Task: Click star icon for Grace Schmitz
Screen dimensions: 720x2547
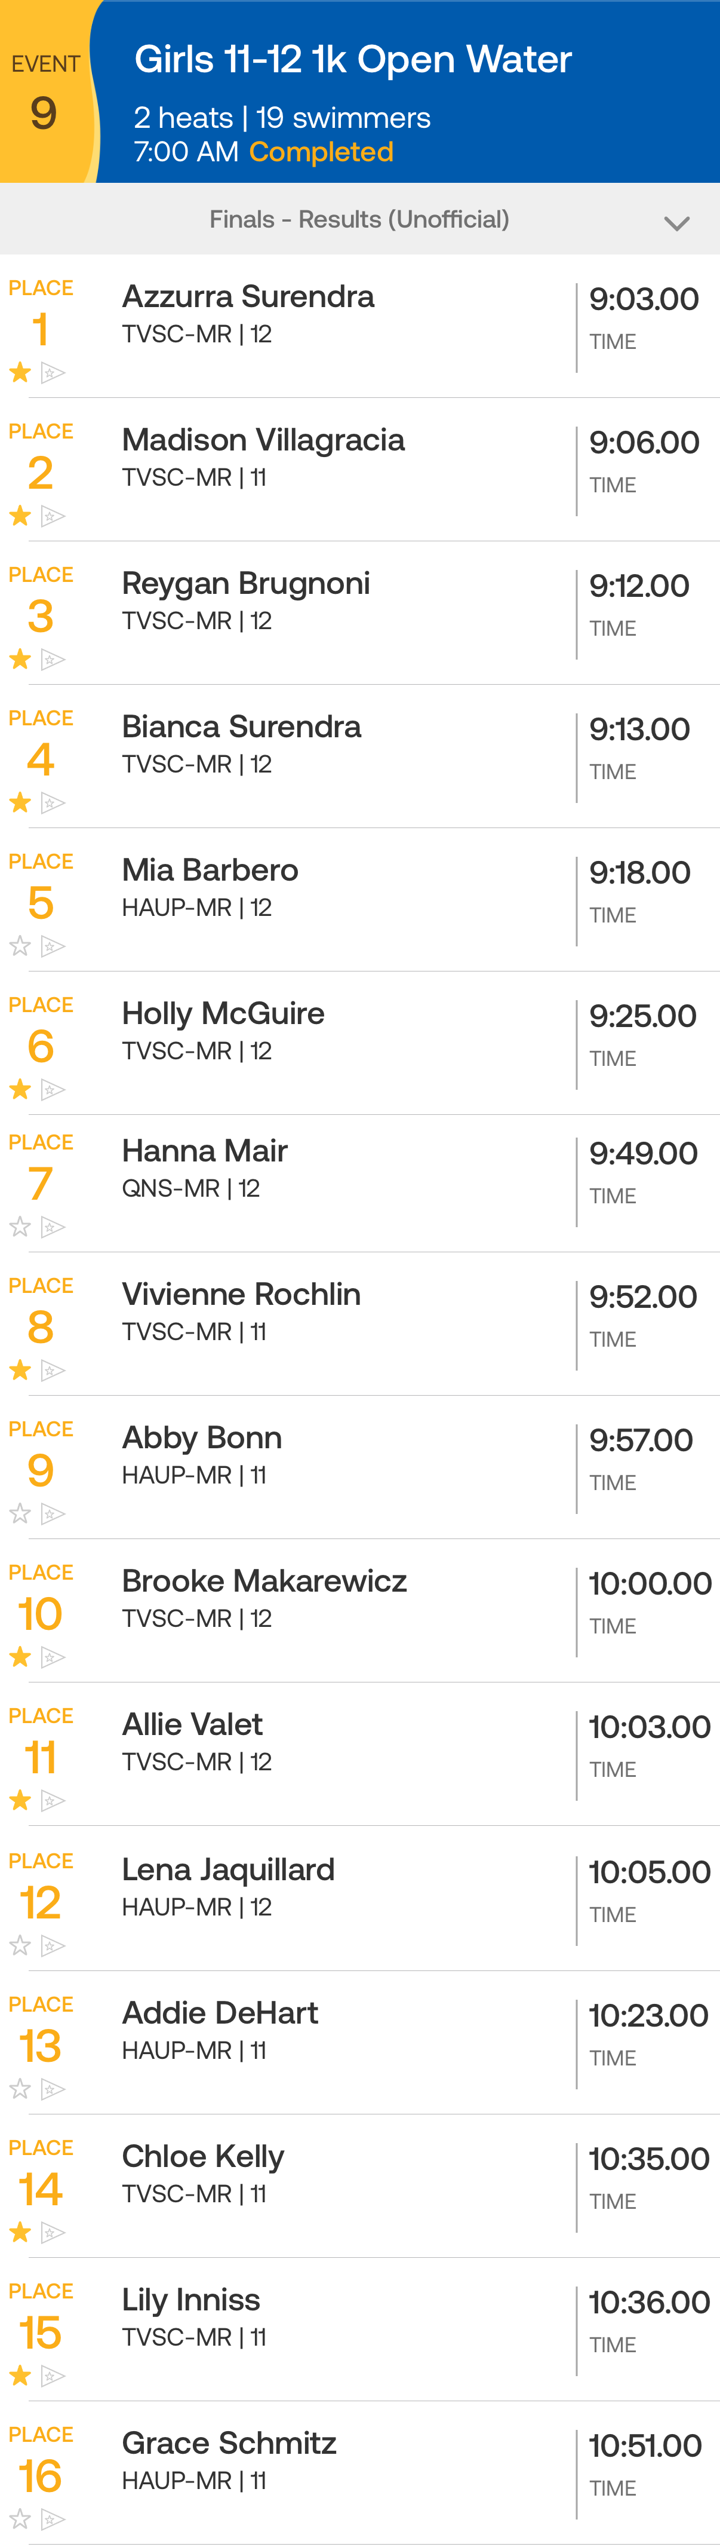Action: click(x=20, y=2520)
